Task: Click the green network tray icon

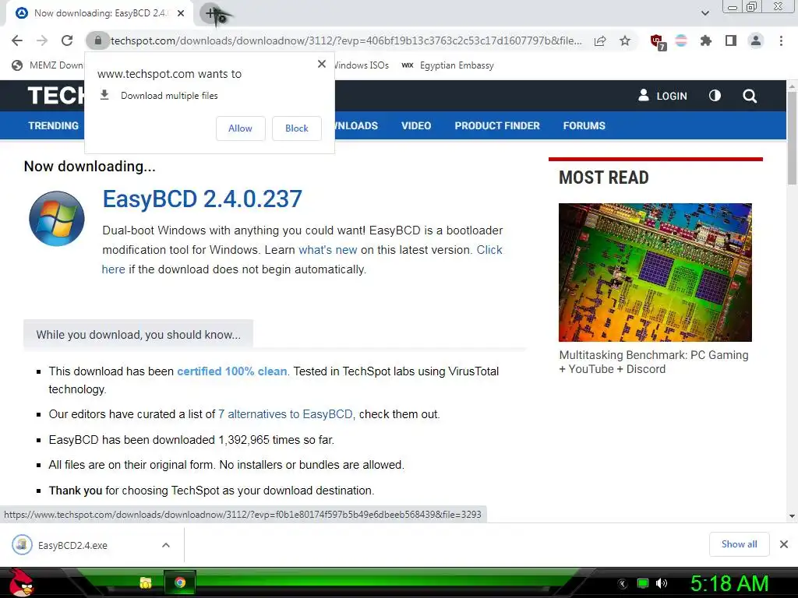Action: coord(643,583)
